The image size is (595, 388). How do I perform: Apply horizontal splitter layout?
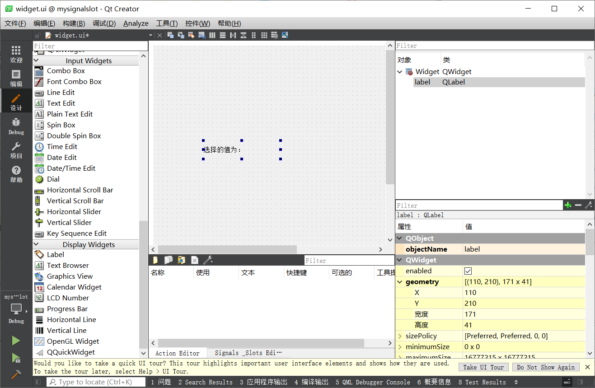coord(233,35)
